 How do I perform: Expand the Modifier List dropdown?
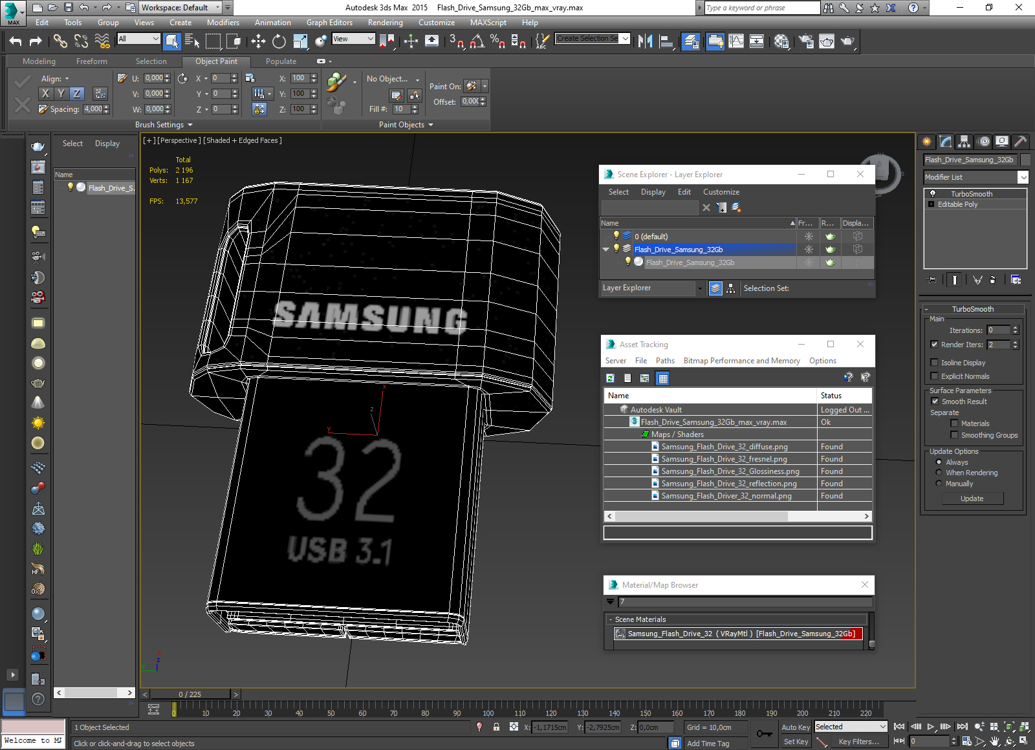point(1023,177)
